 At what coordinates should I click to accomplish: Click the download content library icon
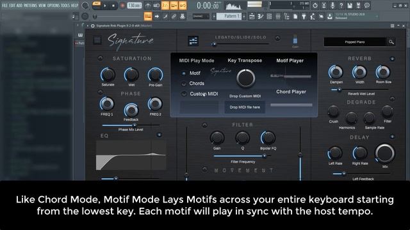tap(330, 17)
